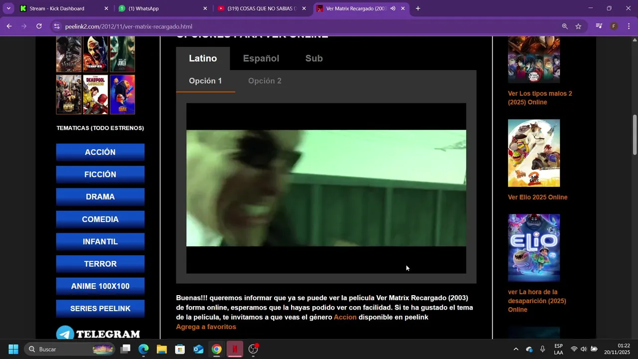Open the Deadpool y Lobezno poster
638x359 pixels.
coord(95,94)
